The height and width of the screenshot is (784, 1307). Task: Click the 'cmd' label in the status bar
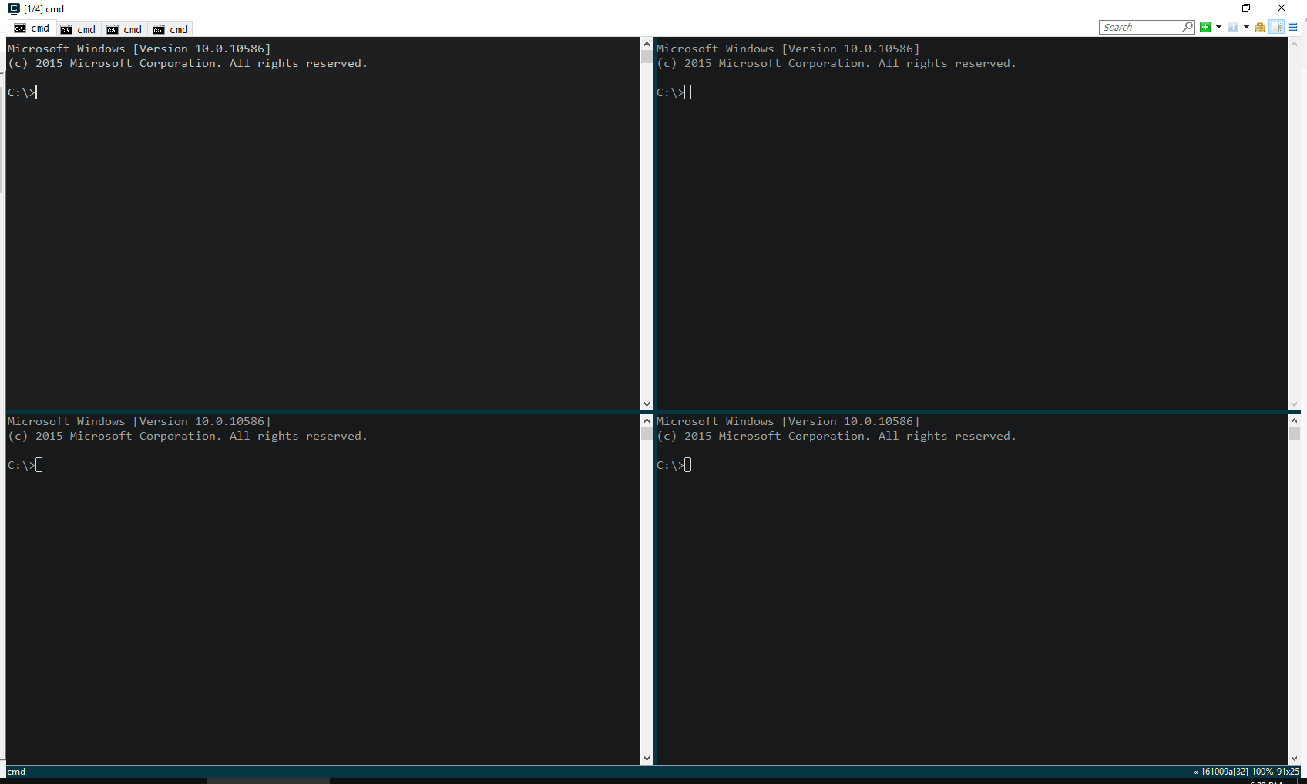17,772
